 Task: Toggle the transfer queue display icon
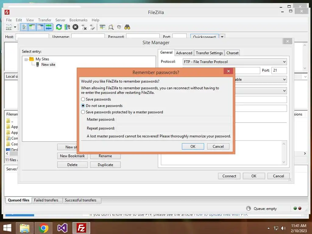click(x=48, y=27)
